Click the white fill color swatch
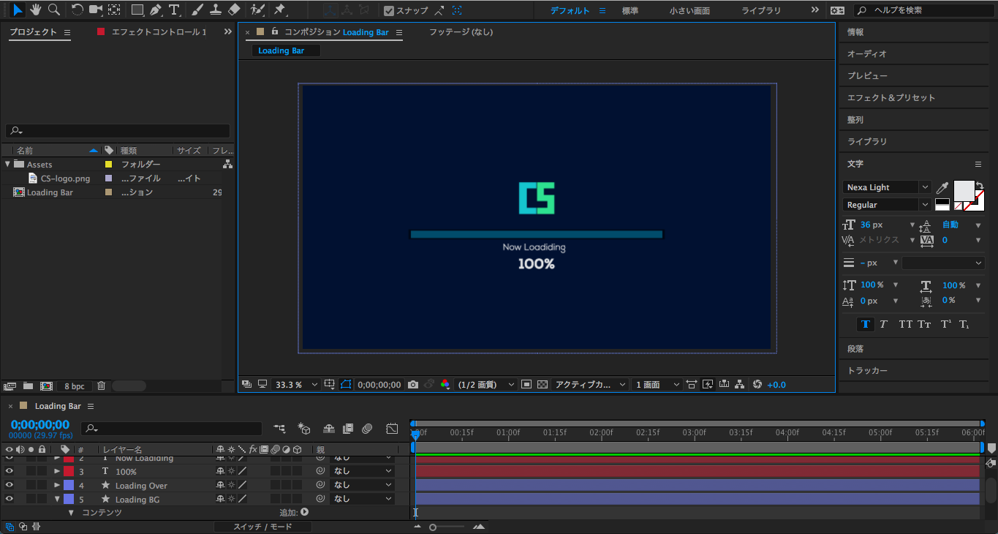Image resolution: width=998 pixels, height=534 pixels. pyautogui.click(x=964, y=190)
